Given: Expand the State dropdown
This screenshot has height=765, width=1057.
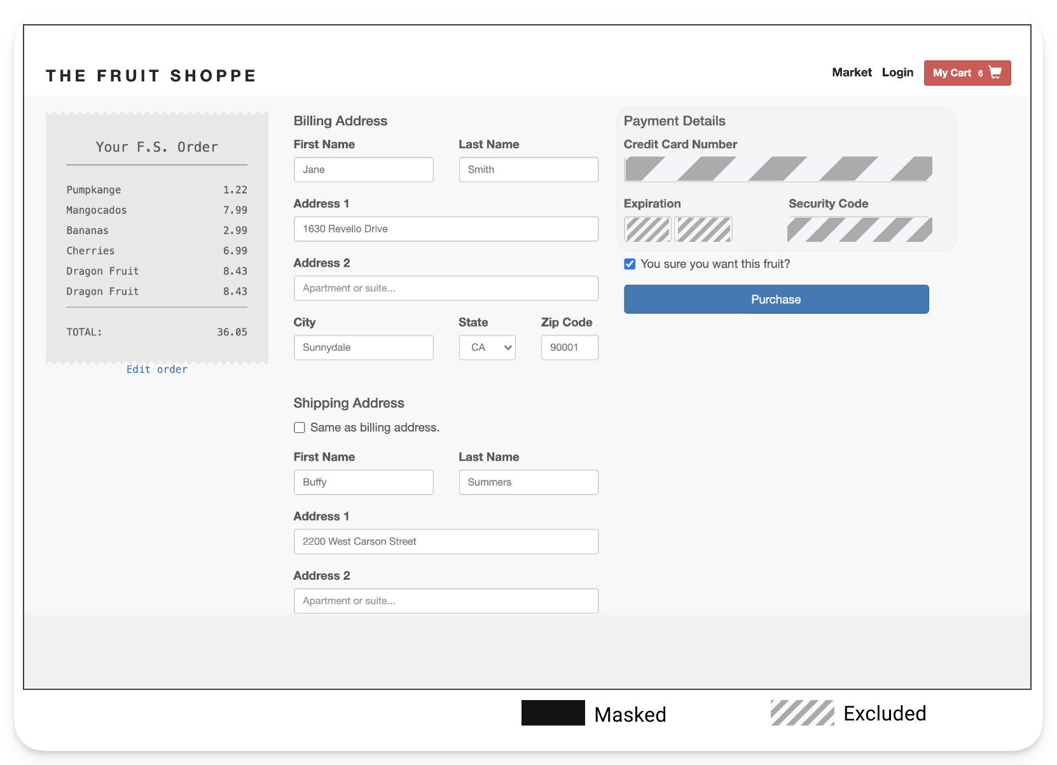Looking at the screenshot, I should pyautogui.click(x=487, y=347).
